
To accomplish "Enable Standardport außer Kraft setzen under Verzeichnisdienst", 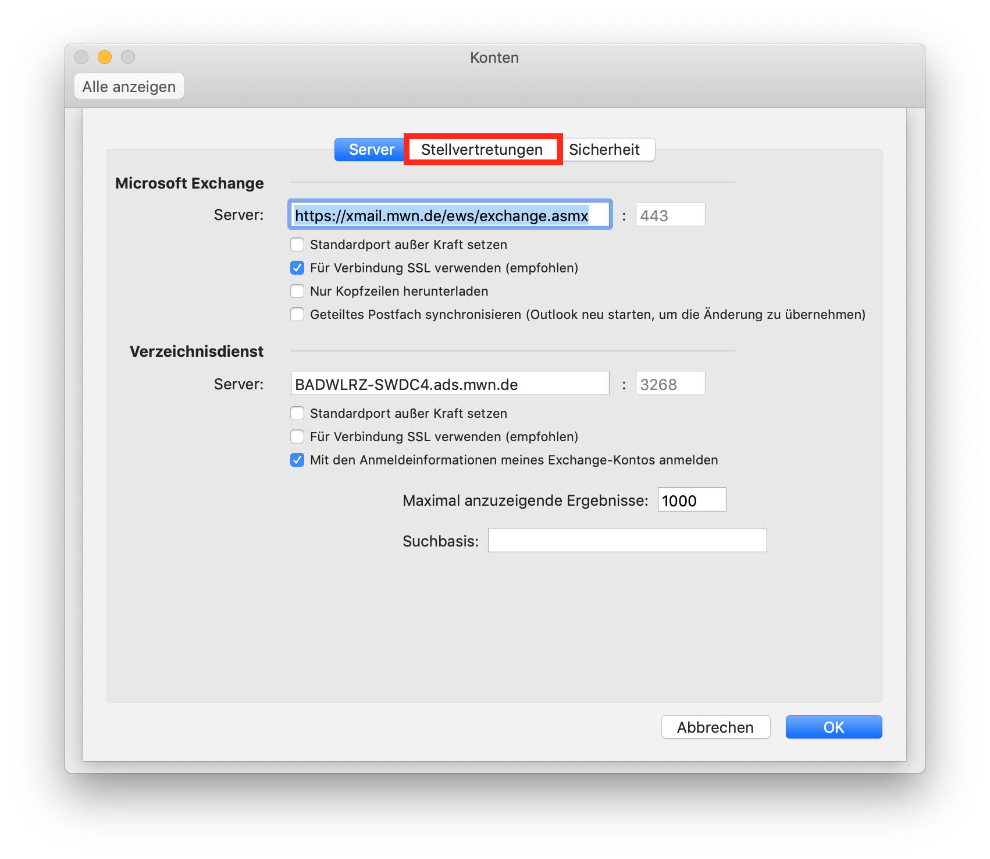I will [x=297, y=413].
